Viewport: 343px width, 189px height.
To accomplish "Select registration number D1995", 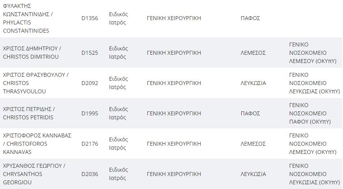I will click(x=89, y=113).
